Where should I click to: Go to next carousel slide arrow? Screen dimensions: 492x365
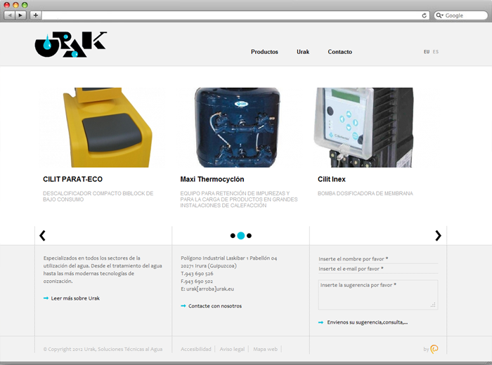(x=438, y=236)
